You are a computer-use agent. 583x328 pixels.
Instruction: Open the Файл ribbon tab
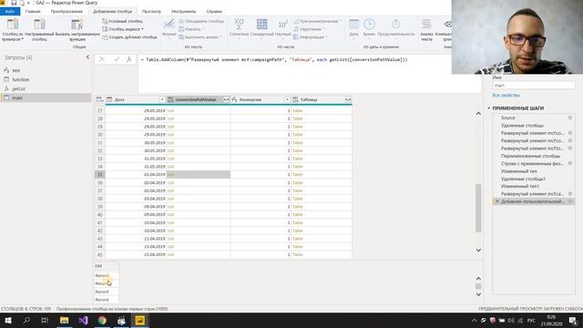point(10,11)
